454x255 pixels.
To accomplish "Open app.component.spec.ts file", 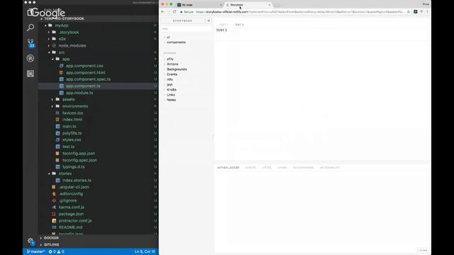I will coord(88,79).
